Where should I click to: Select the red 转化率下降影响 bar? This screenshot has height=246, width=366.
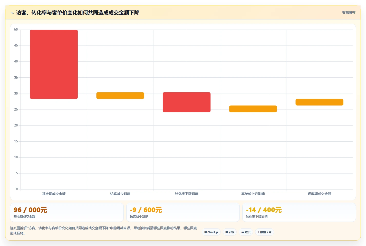187,102
